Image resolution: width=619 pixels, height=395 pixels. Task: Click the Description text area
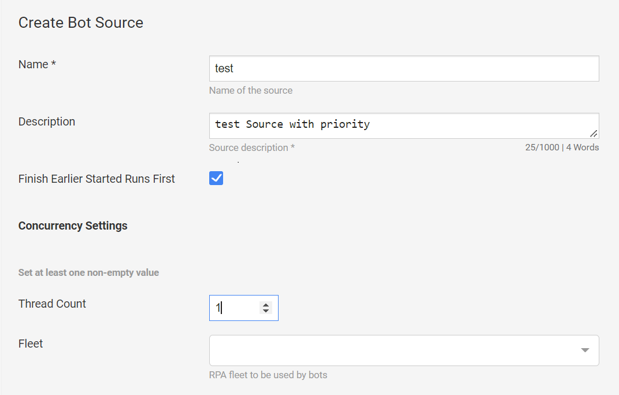[x=404, y=125]
